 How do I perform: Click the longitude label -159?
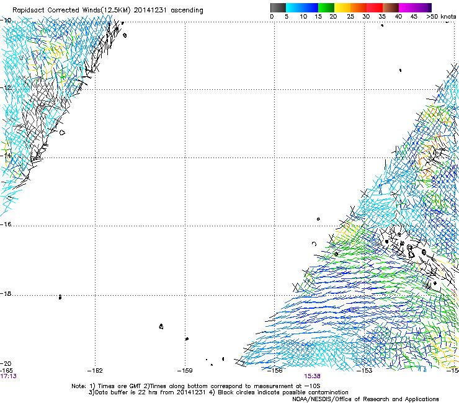coord(185,371)
